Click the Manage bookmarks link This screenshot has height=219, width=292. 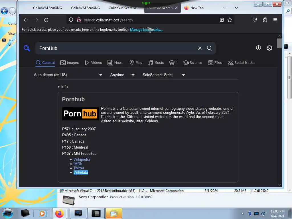click(x=146, y=30)
